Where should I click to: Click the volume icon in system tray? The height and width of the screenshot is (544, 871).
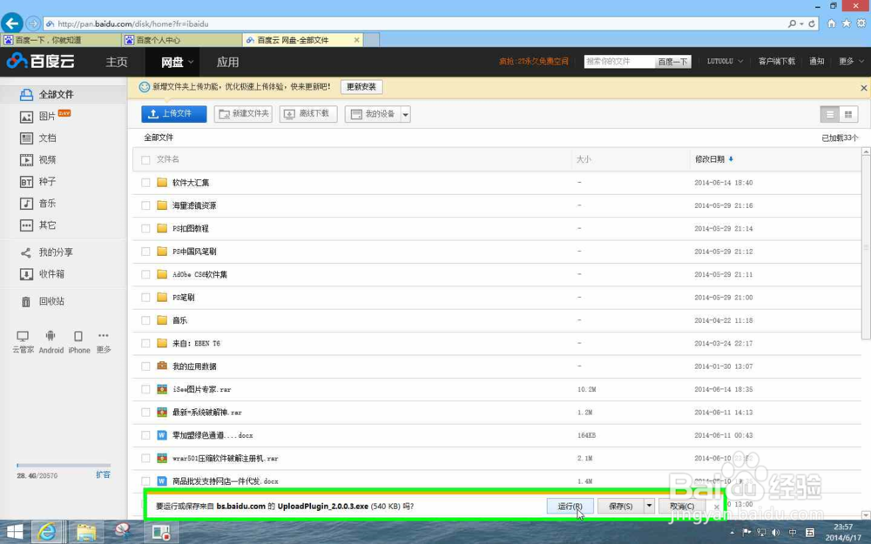775,533
